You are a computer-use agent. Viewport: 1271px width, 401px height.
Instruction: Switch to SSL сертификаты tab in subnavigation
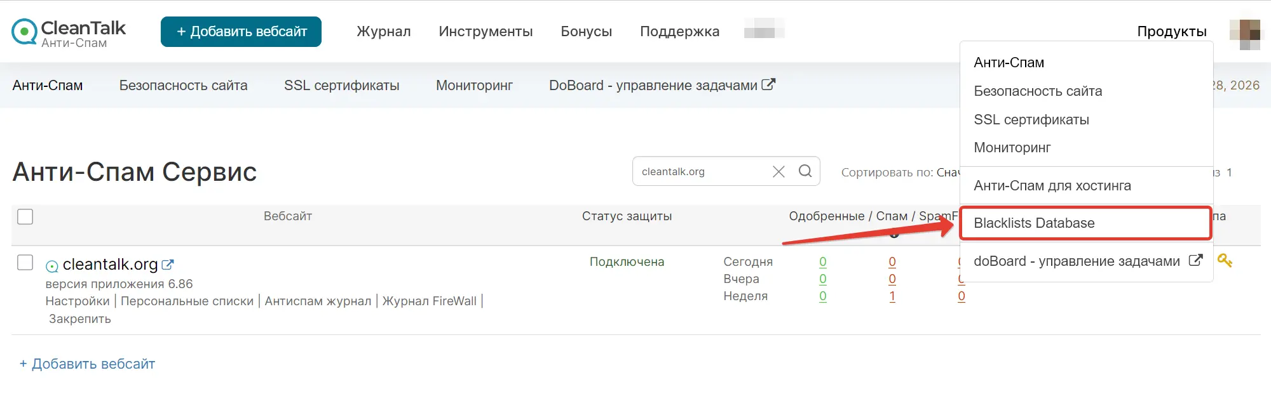342,86
